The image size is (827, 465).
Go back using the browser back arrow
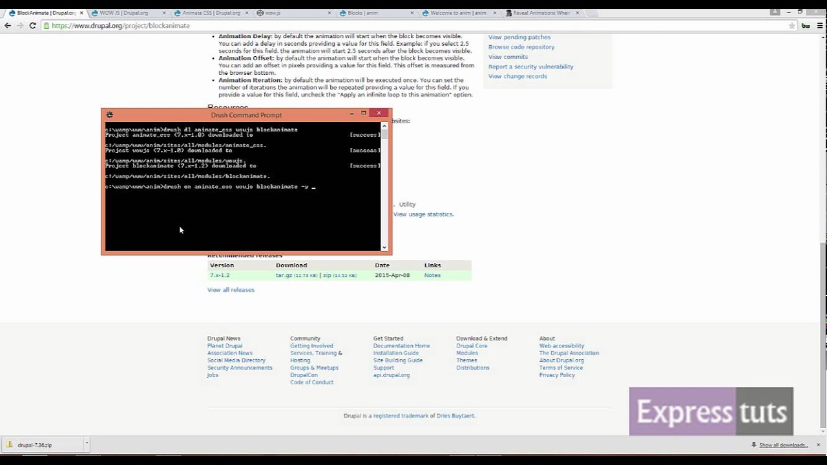pyautogui.click(x=8, y=26)
